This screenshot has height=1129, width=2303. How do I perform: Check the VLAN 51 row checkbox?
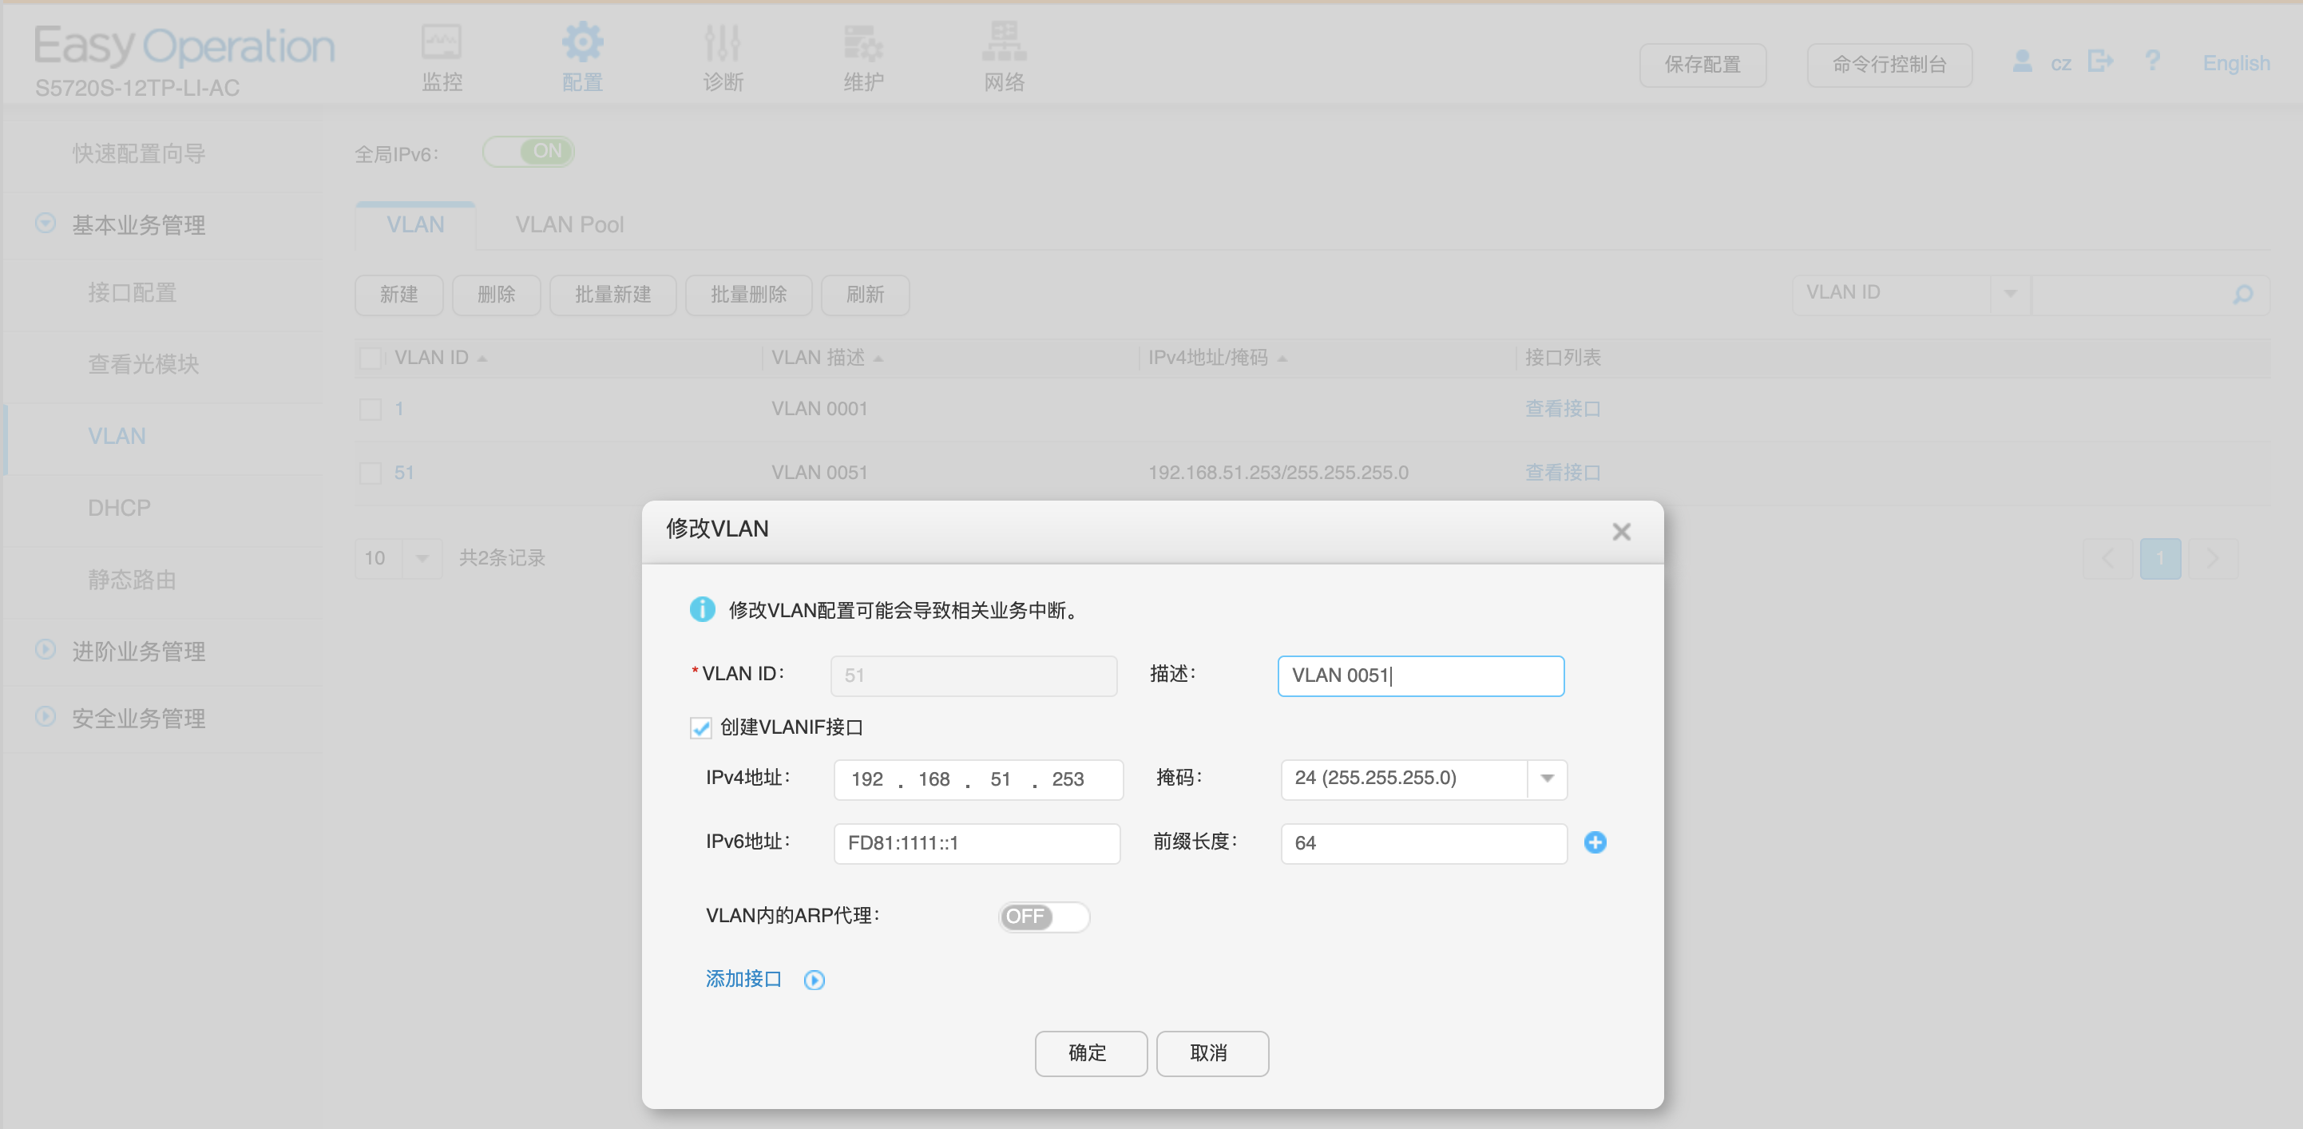pyautogui.click(x=371, y=473)
